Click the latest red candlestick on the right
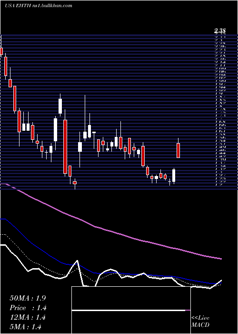238x334 pixels. pos(178,150)
